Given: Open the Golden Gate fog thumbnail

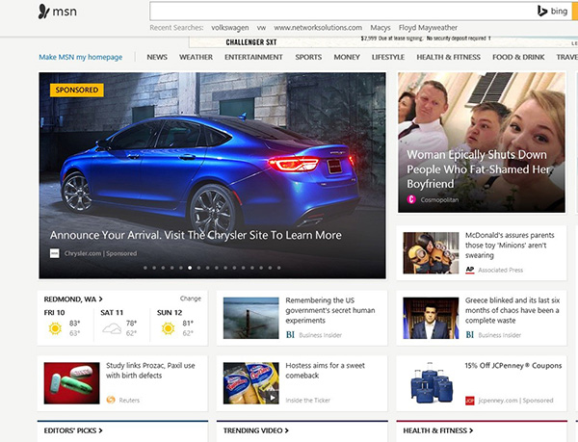Looking at the screenshot, I should (251, 318).
